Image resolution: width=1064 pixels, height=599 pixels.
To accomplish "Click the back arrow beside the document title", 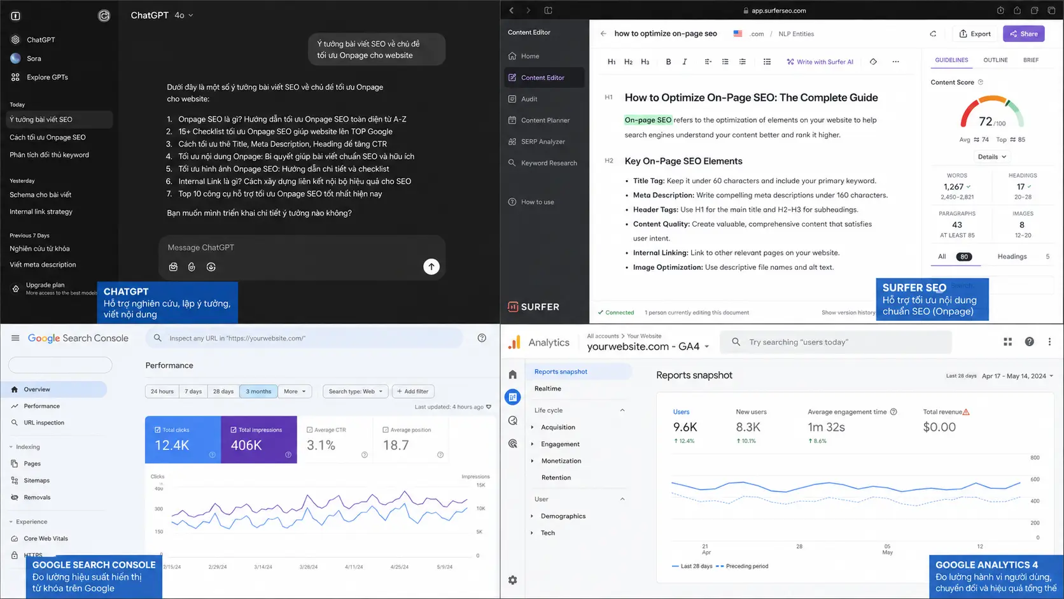I will 603,34.
